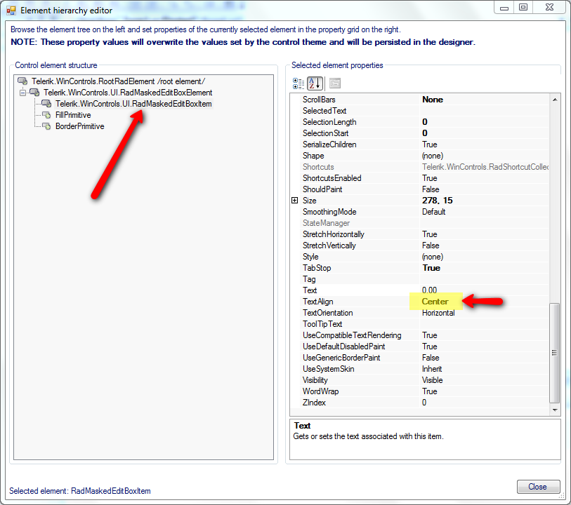Select the RootRadElement tree item
This screenshot has height=505, width=571.
click(x=119, y=81)
